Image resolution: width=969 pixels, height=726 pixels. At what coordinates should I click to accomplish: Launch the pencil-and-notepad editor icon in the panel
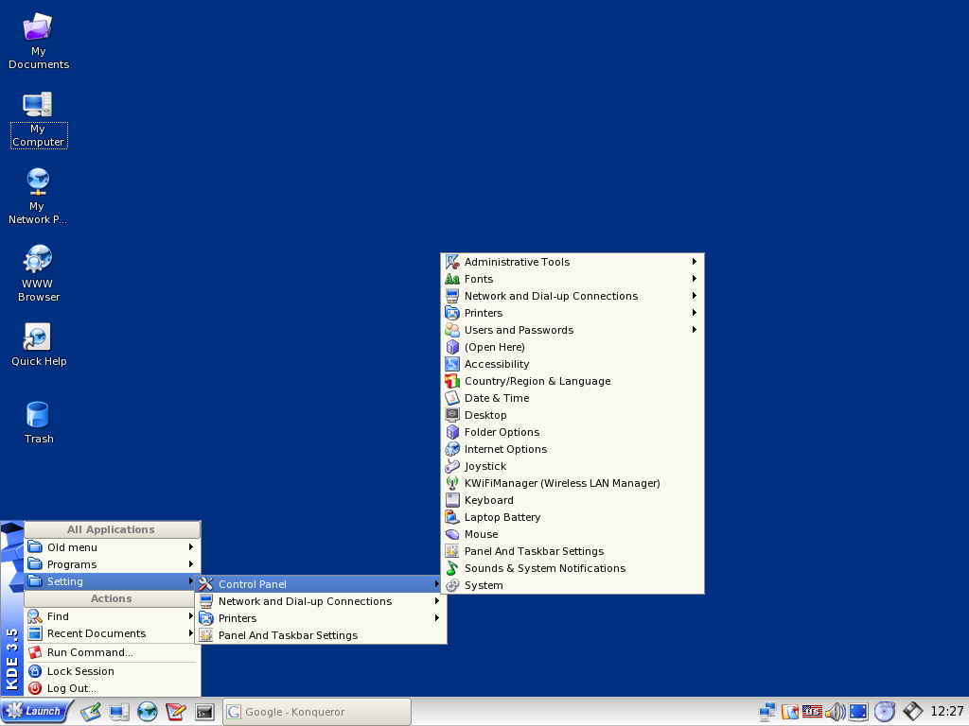pyautogui.click(x=91, y=712)
